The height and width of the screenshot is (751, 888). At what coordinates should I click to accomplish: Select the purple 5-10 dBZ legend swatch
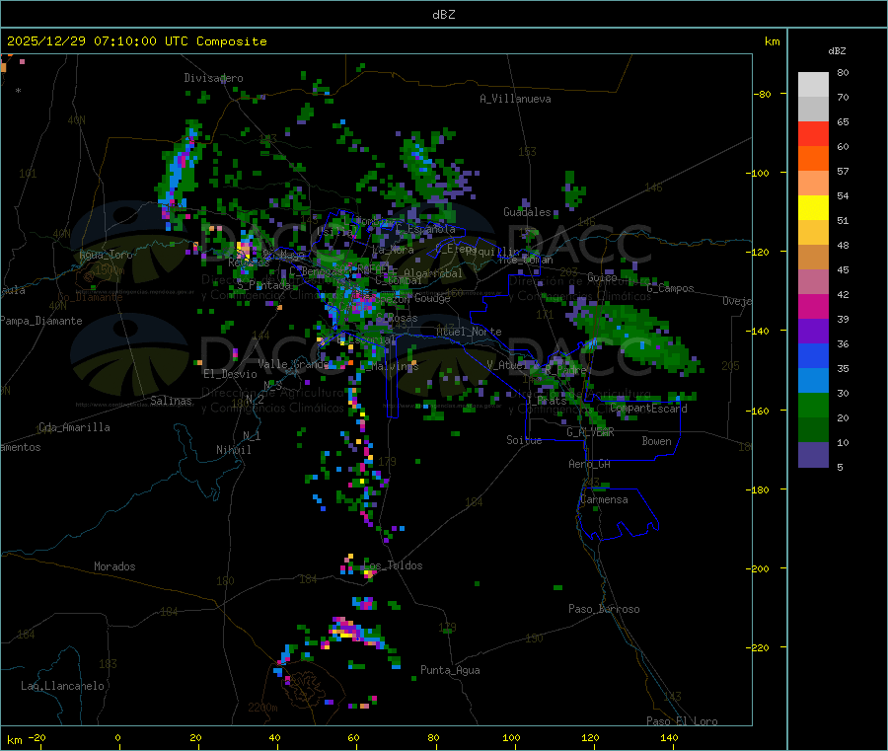tap(813, 455)
